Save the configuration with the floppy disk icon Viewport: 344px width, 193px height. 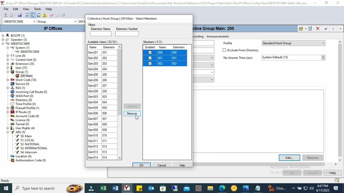point(20,15)
